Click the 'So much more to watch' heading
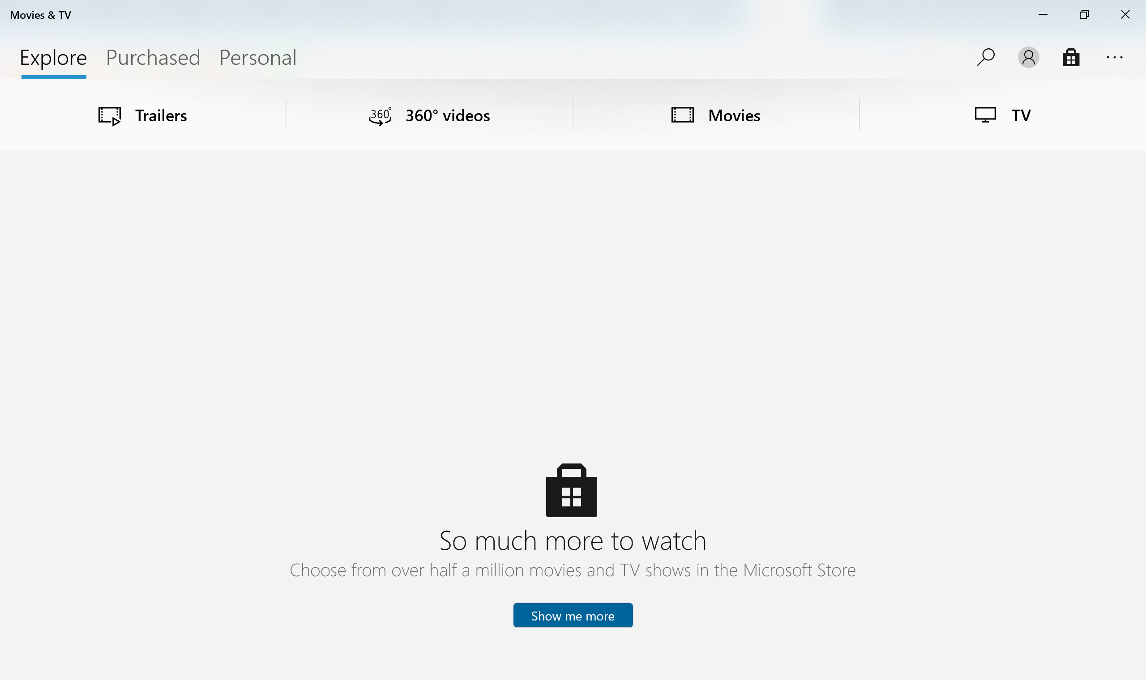 point(573,541)
